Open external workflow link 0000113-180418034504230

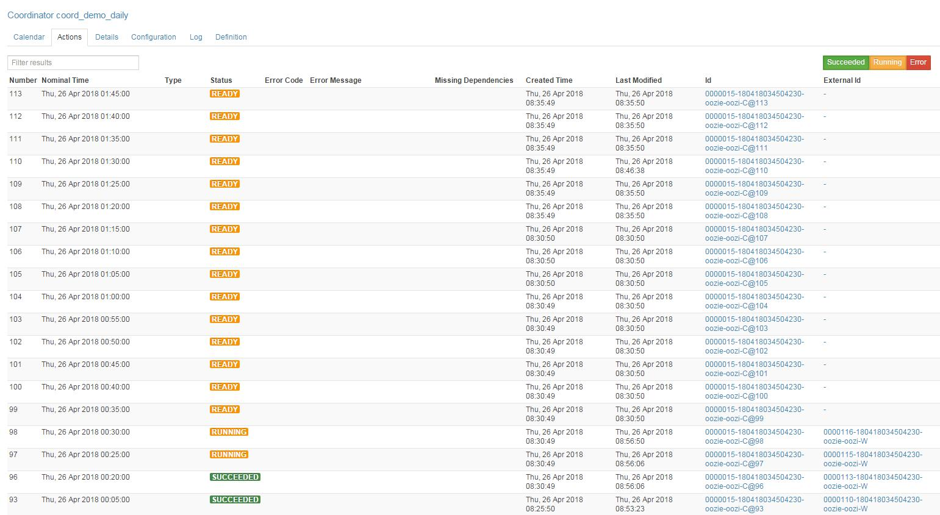click(873, 482)
